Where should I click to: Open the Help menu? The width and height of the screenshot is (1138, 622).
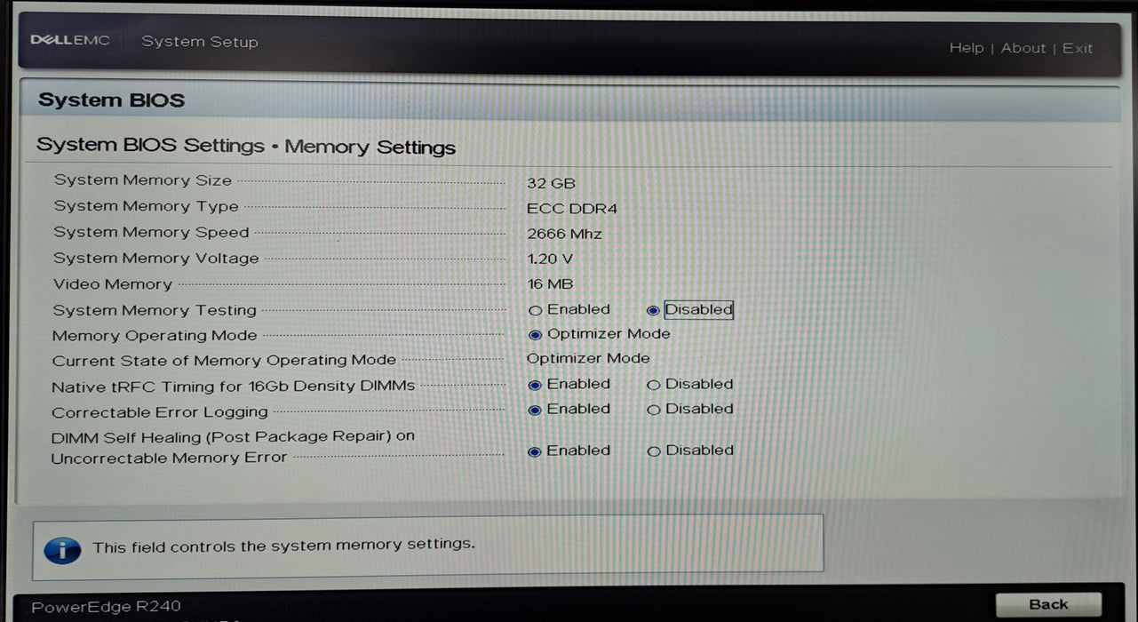(967, 48)
